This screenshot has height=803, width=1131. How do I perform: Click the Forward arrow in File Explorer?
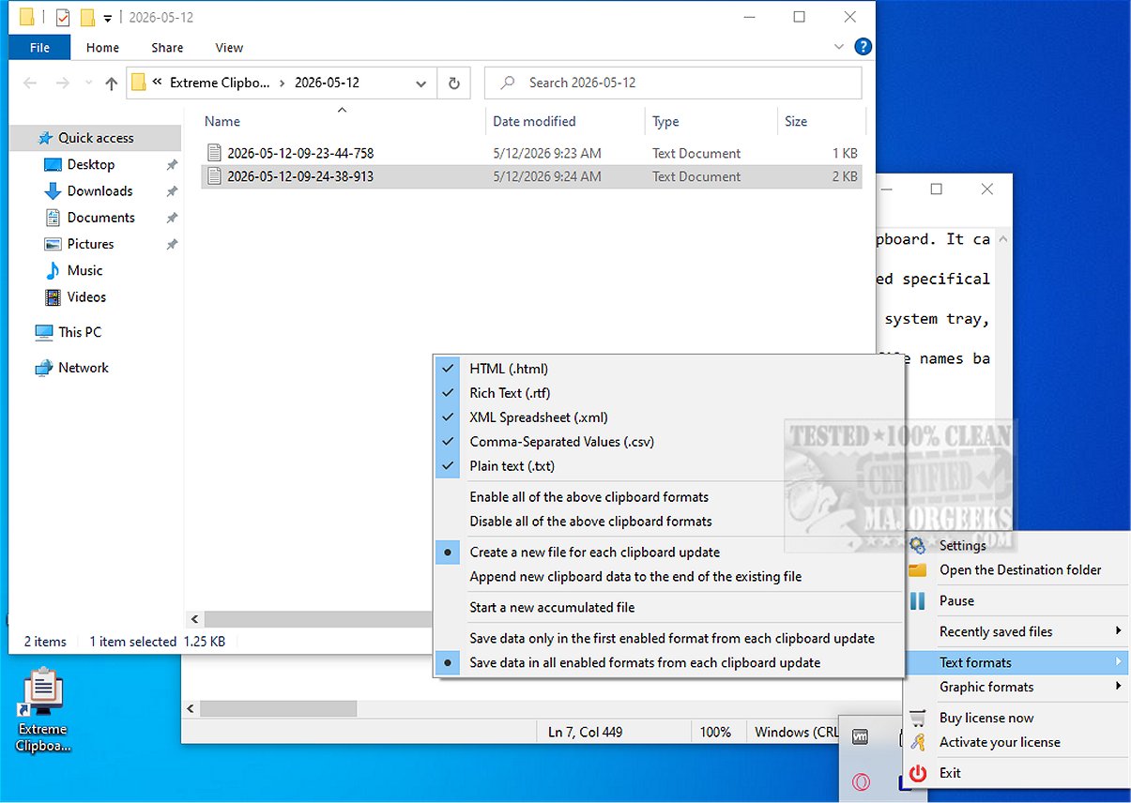63,83
